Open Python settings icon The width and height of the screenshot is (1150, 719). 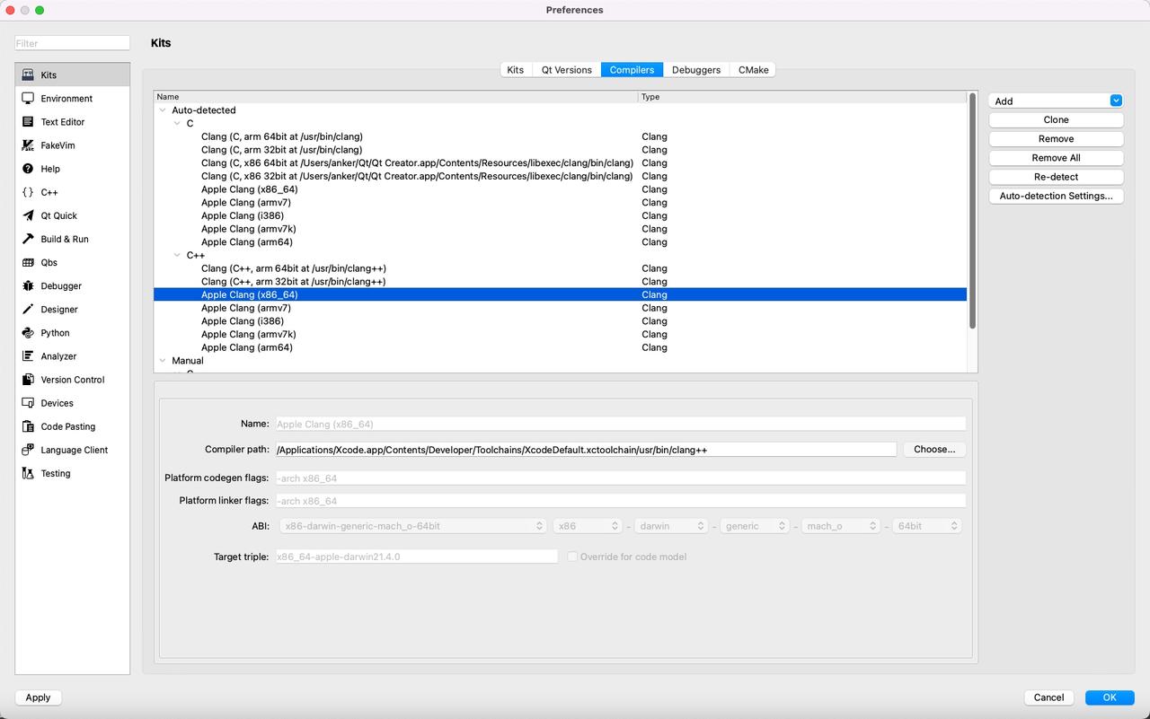click(28, 332)
